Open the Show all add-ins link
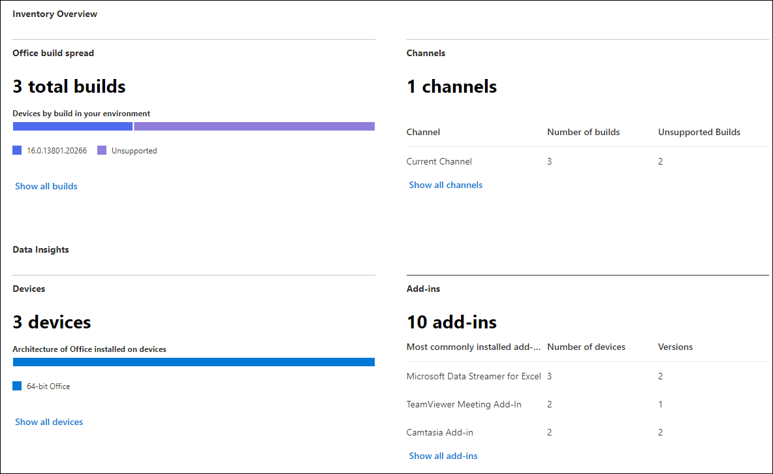The height and width of the screenshot is (474, 773). pyautogui.click(x=443, y=456)
